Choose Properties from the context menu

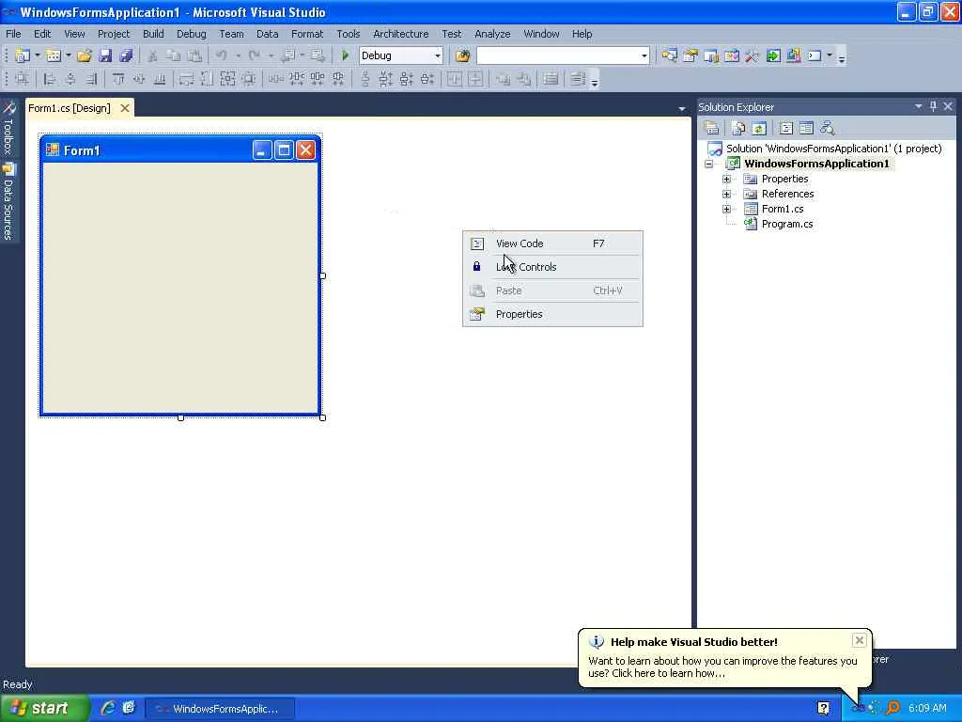tap(552, 314)
